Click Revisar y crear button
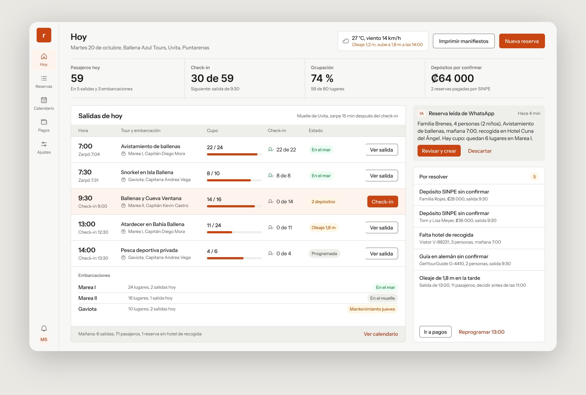This screenshot has height=395, width=586. point(439,151)
